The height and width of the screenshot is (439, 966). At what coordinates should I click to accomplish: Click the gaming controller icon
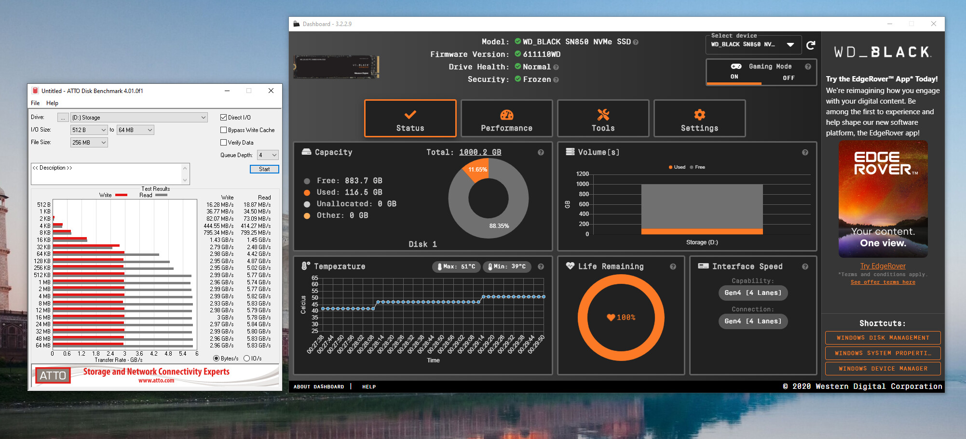(736, 66)
